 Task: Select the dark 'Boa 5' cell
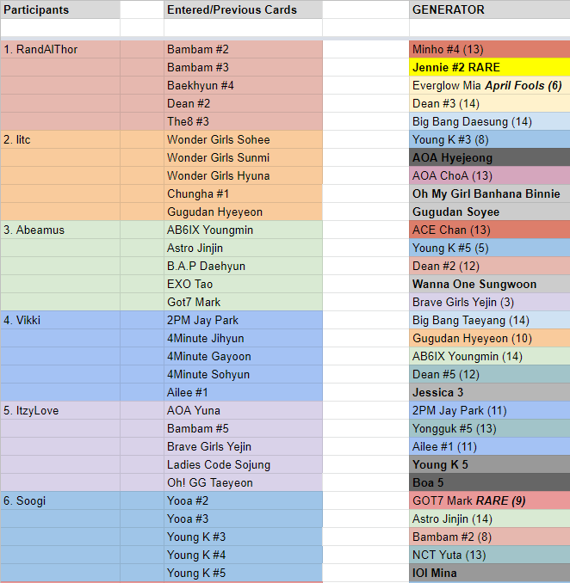click(490, 483)
